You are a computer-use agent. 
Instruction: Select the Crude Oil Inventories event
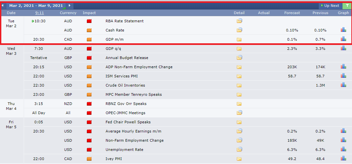(x=125, y=85)
